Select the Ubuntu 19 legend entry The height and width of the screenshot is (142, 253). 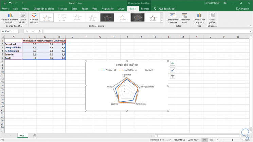[146, 70]
